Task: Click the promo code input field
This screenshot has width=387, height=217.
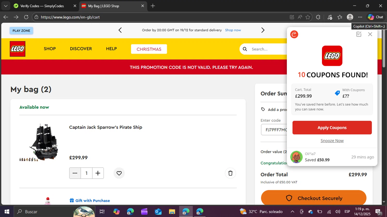Action: pyautogui.click(x=274, y=130)
